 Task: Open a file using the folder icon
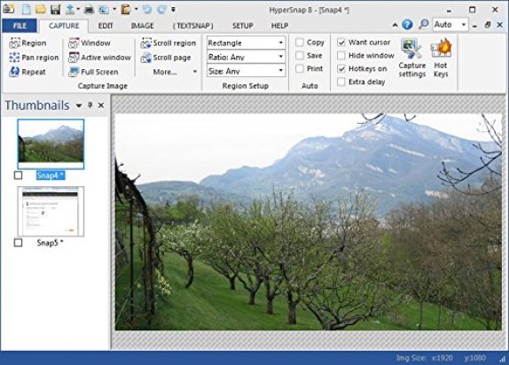coord(41,9)
